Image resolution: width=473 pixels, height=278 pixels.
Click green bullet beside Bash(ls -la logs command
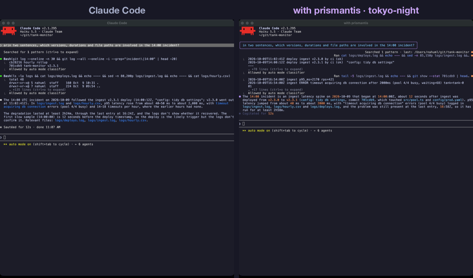pos(1,76)
